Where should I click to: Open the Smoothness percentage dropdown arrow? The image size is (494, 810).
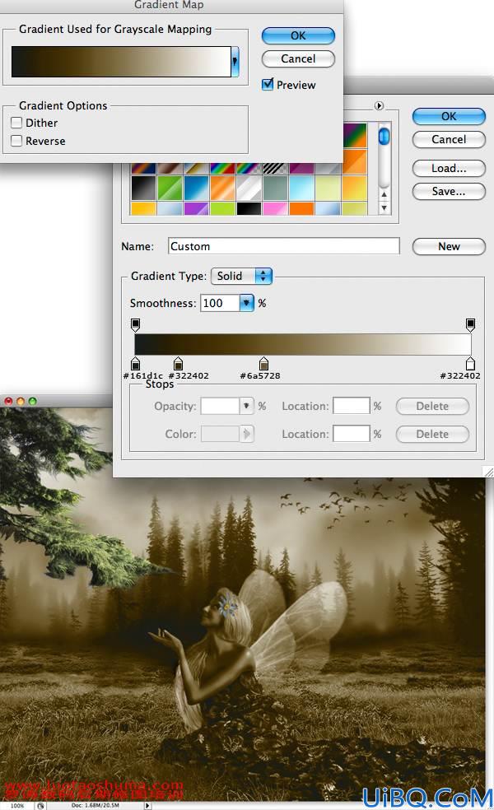(x=246, y=303)
